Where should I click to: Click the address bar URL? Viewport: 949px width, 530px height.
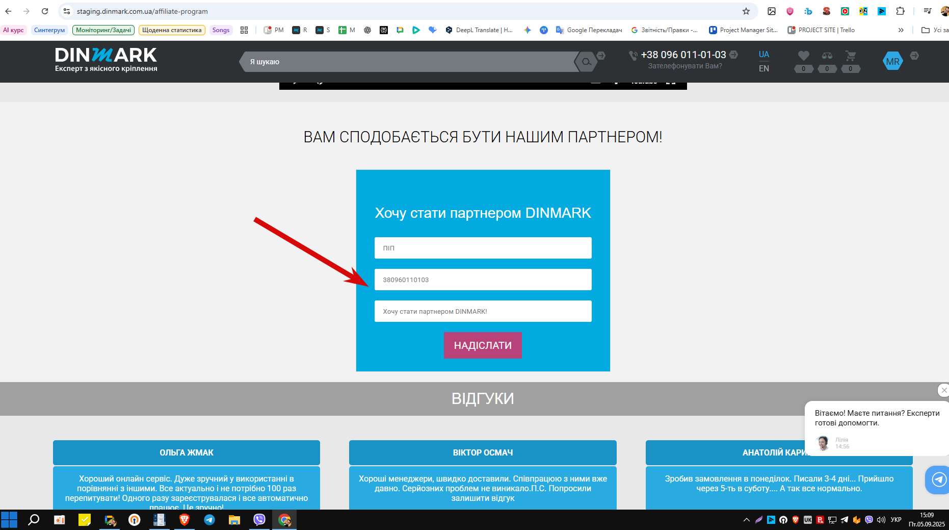pyautogui.click(x=142, y=11)
